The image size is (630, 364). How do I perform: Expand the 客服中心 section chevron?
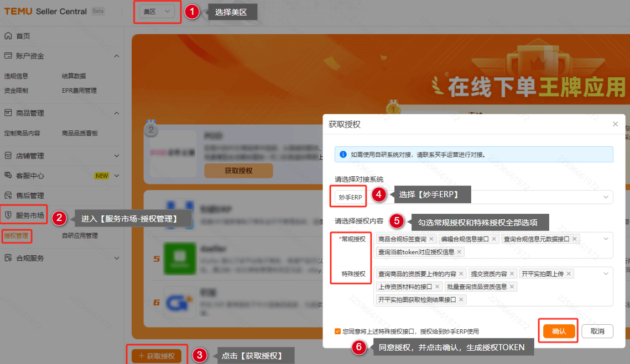[117, 176]
